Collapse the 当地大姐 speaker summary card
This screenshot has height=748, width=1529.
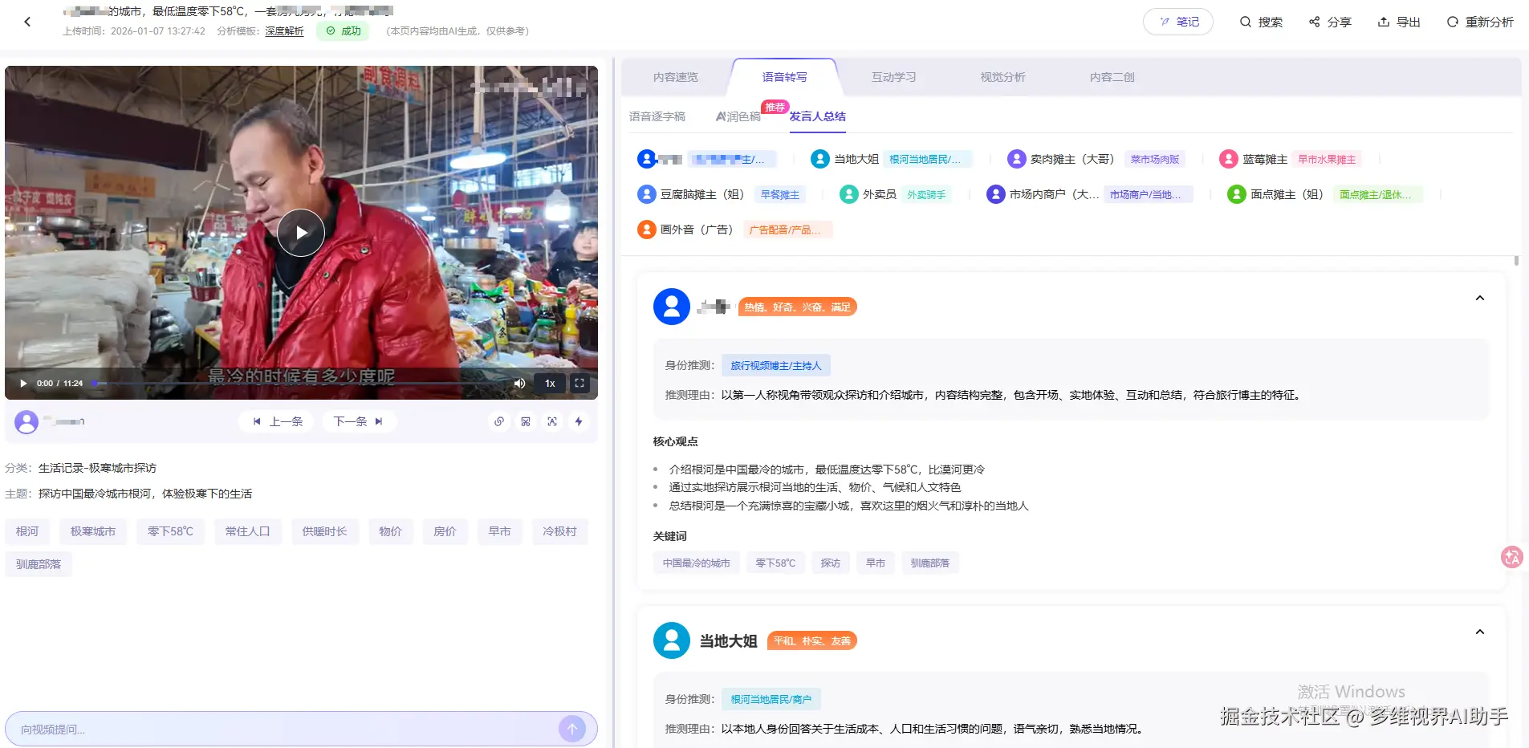1479,632
